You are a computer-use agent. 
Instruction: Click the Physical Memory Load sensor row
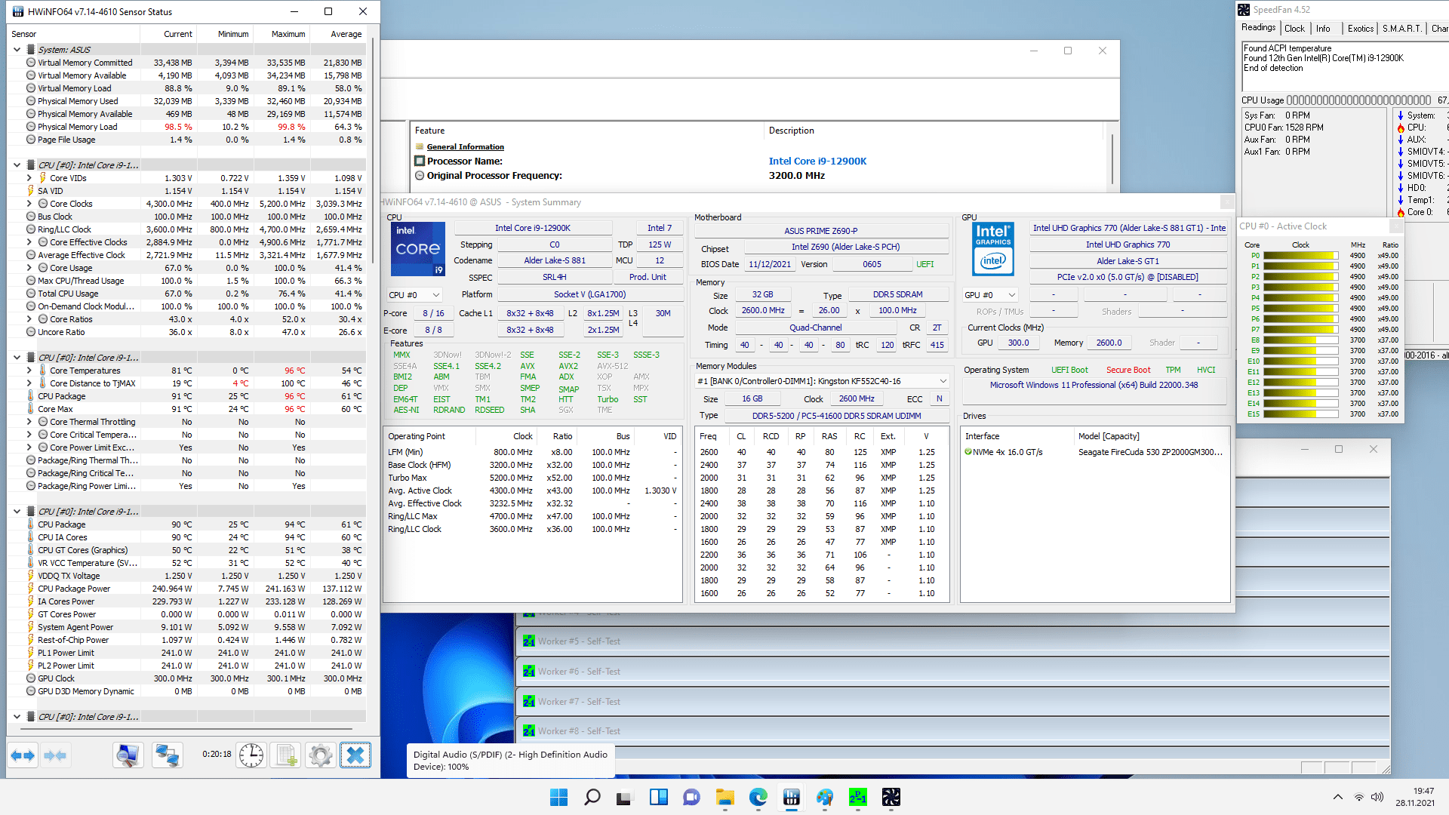pyautogui.click(x=187, y=127)
